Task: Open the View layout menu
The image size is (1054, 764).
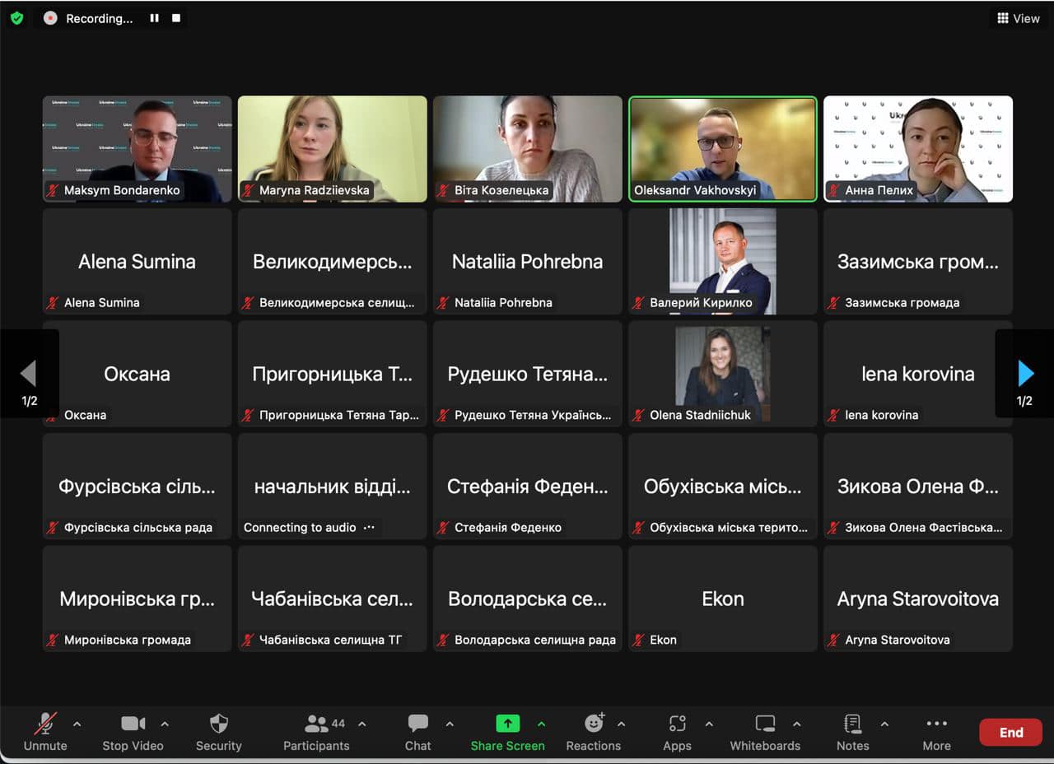Action: [x=1019, y=18]
